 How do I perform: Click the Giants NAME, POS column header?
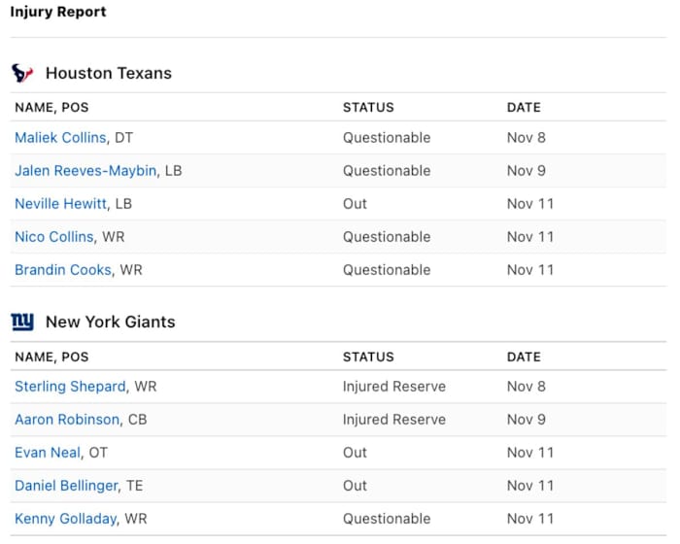coord(51,357)
